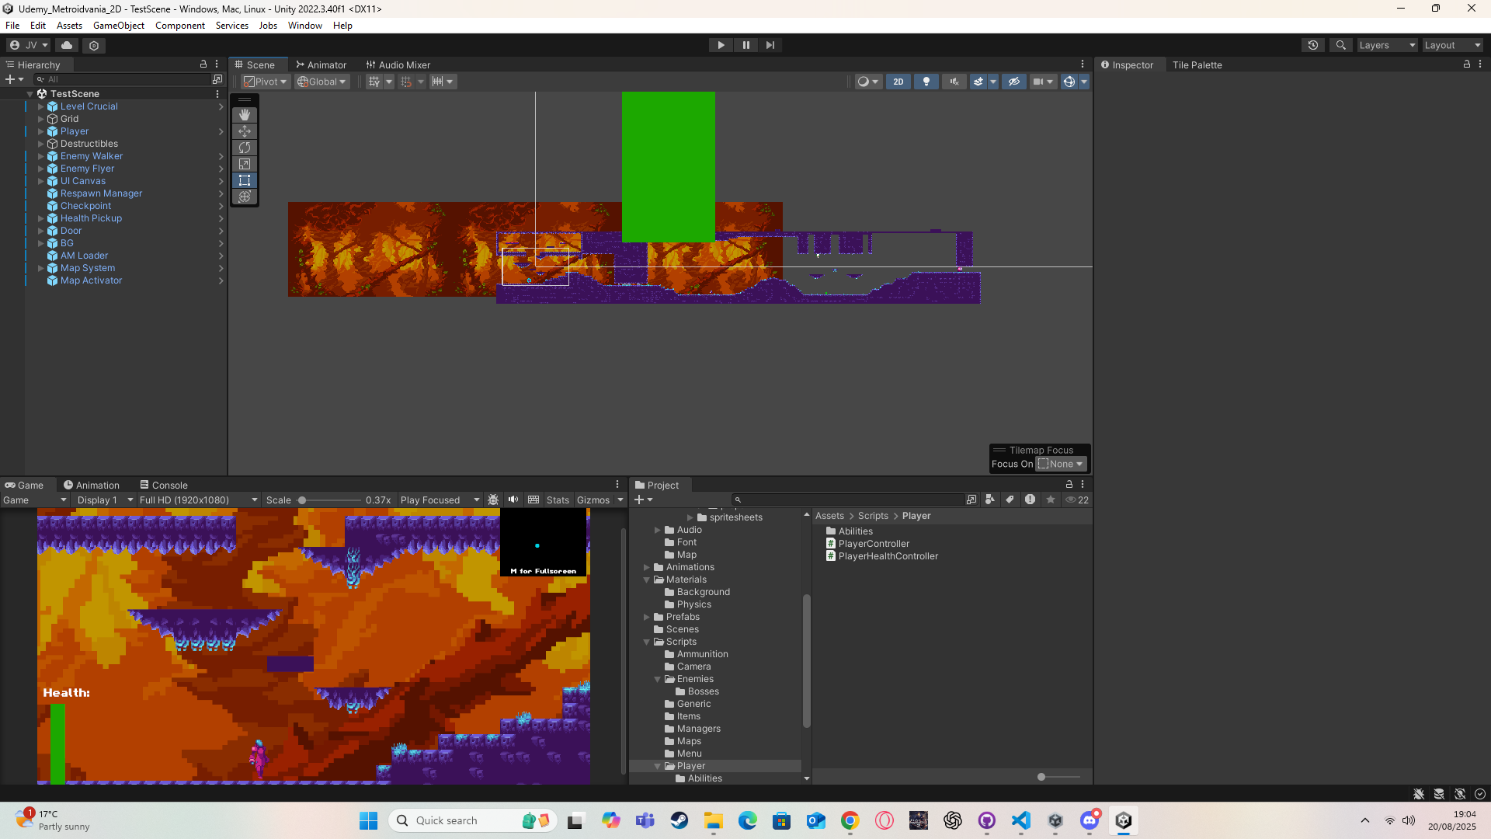Open Full HD resolution dropdown
This screenshot has height=839, width=1491.
198,500
